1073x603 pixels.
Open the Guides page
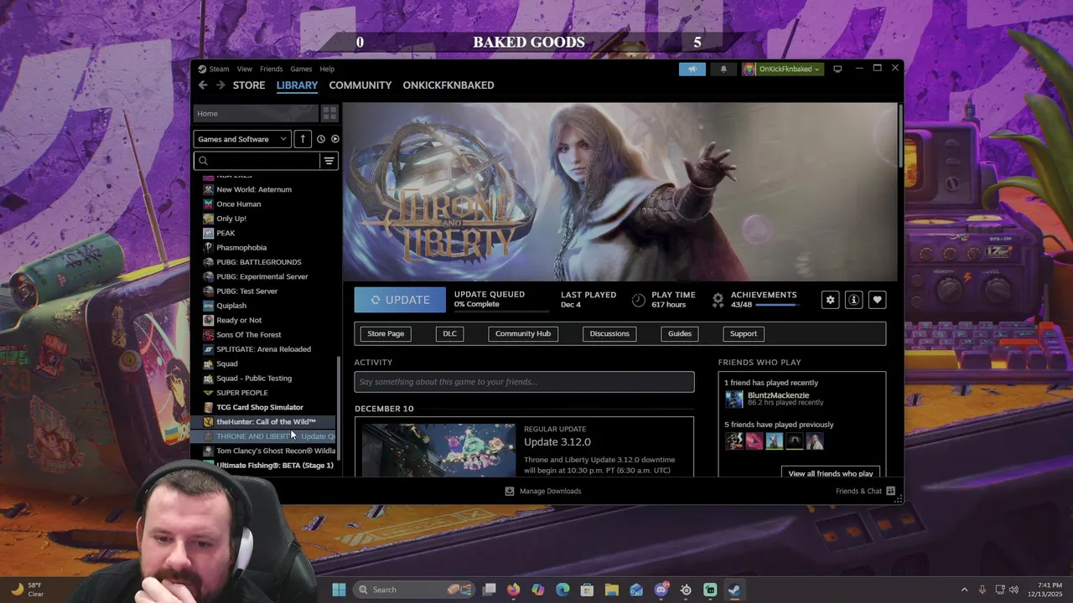pos(680,333)
